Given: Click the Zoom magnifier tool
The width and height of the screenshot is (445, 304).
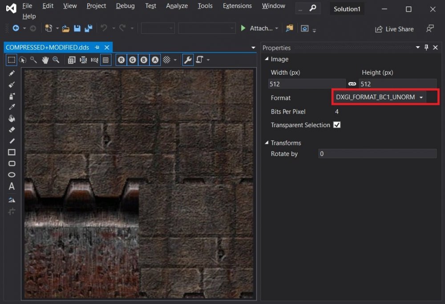Looking at the screenshot, I should tap(56, 60).
